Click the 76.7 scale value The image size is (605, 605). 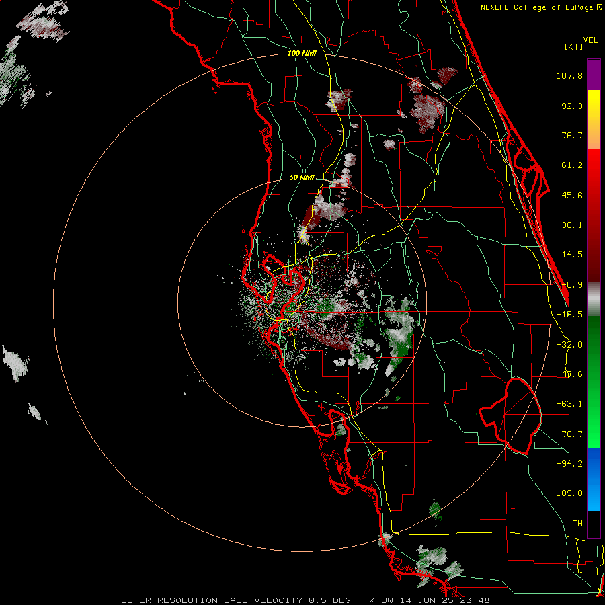tap(572, 135)
